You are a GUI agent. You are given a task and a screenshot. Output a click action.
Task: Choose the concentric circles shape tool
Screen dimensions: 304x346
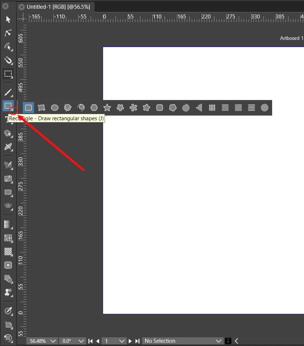tap(265, 108)
